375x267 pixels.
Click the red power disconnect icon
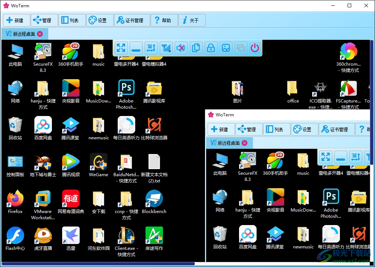[x=255, y=48]
